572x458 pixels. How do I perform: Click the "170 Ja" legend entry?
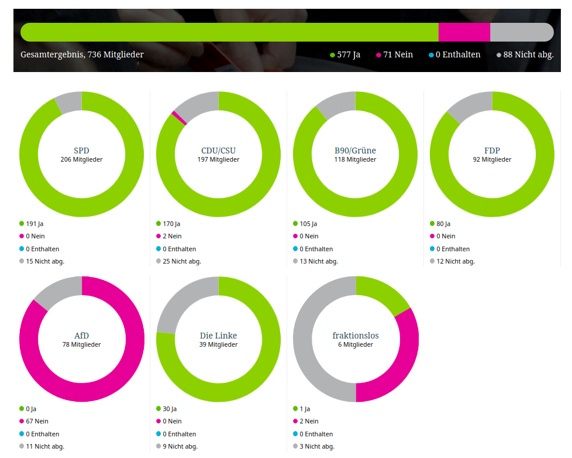tap(168, 224)
